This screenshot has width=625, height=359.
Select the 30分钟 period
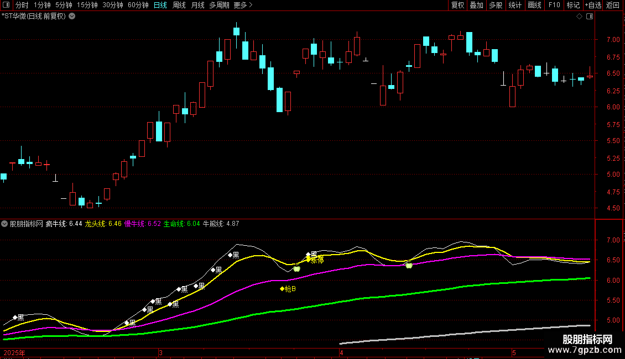[x=113, y=5]
